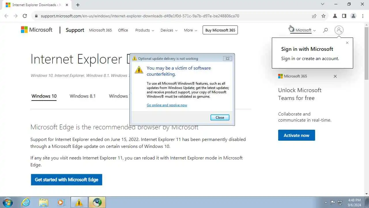
Task: Open Chrome's three-dot menu
Action: [x=363, y=16]
